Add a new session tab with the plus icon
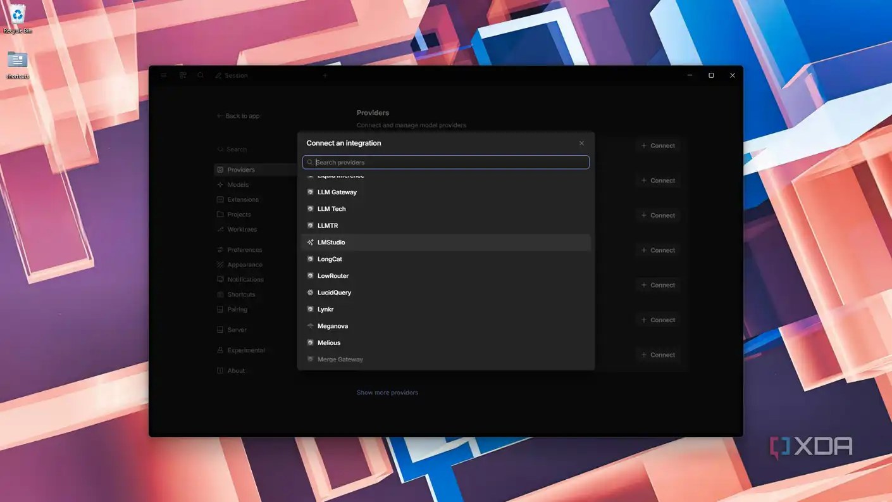The width and height of the screenshot is (892, 502). pos(325,75)
